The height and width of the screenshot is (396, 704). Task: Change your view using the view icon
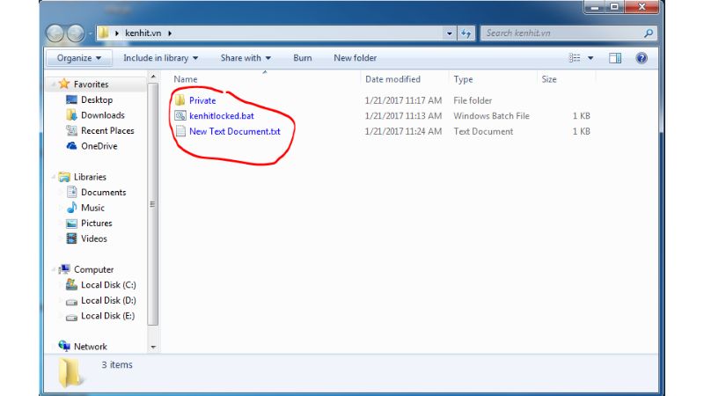point(575,58)
